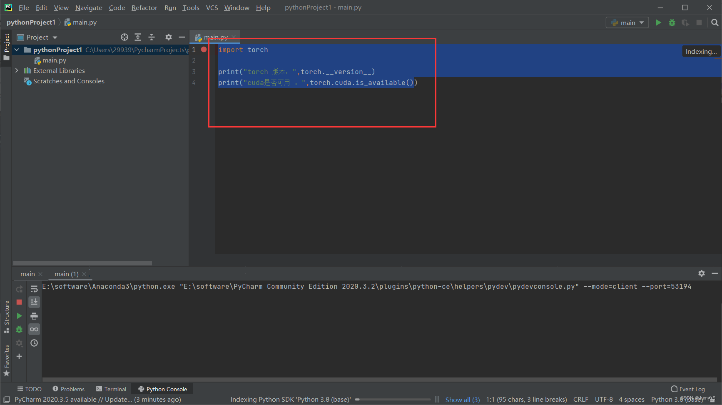Screen dimensions: 722x405
Task: Open the Problems tool window
Action: coord(68,389)
